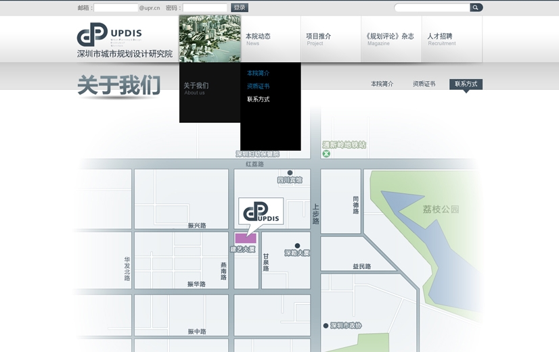Click the 深勘大厦 map marker dot
The width and height of the screenshot is (559, 352).
(x=297, y=246)
